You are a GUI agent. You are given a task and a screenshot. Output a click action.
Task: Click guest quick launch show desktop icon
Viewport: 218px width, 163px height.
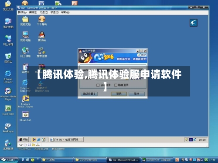point(44,140)
